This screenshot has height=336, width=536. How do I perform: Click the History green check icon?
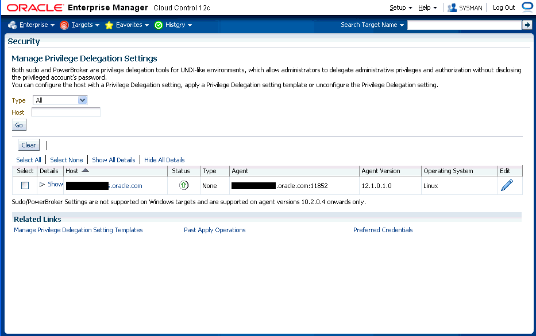click(x=158, y=25)
